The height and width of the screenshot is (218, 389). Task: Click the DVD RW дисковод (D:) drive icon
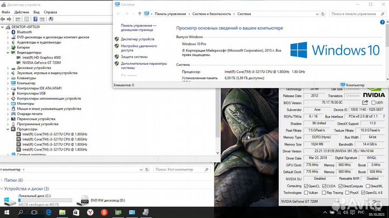(x=83, y=201)
